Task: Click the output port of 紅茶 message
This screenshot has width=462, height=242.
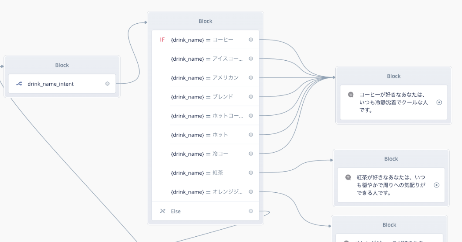Action: coord(436,185)
